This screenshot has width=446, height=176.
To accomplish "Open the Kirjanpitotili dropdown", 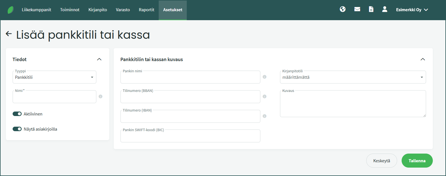I will tap(353, 77).
